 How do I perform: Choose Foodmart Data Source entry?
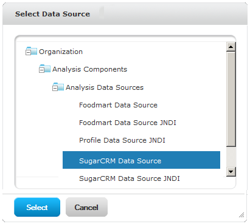pos(118,105)
